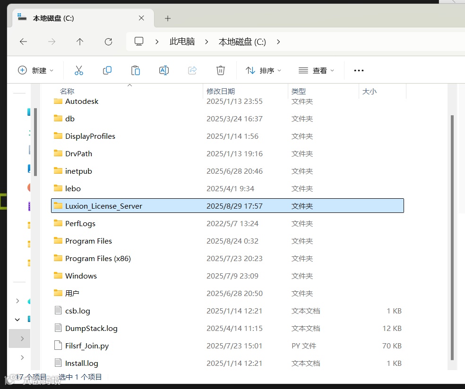Click the Share icon in toolbar
Screen dimensions: 465x389
tap(192, 70)
